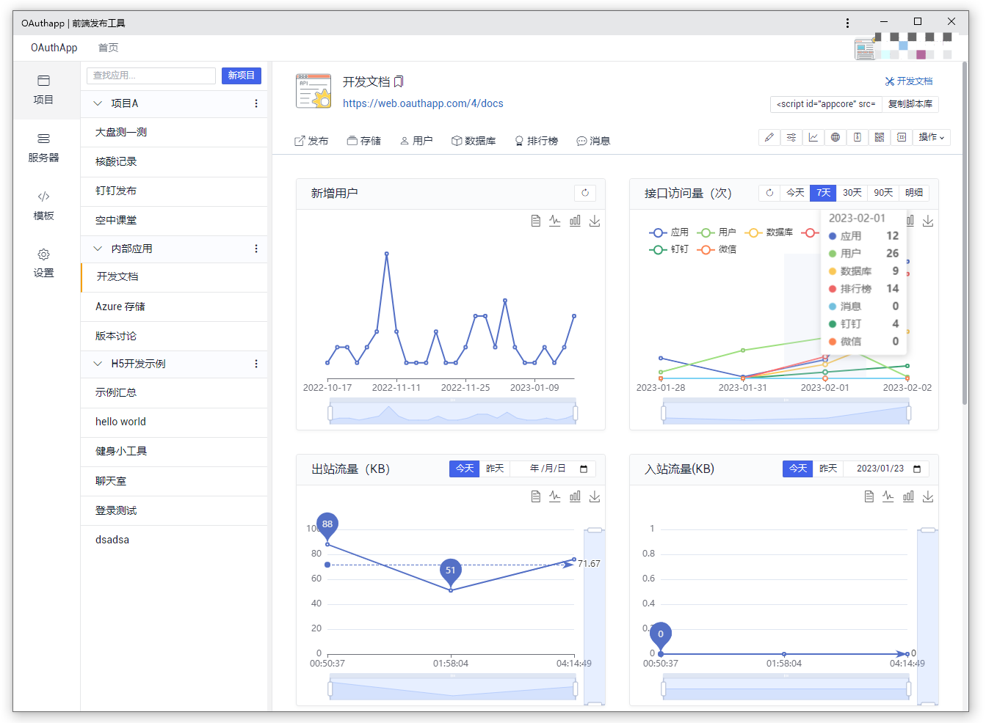Switch 入站流量 chart to bar view
Viewport: 986px width, 723px height.
[x=908, y=496]
